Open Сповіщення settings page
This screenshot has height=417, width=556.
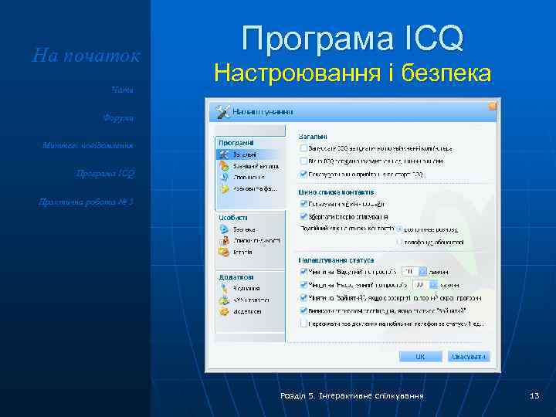pos(249,178)
